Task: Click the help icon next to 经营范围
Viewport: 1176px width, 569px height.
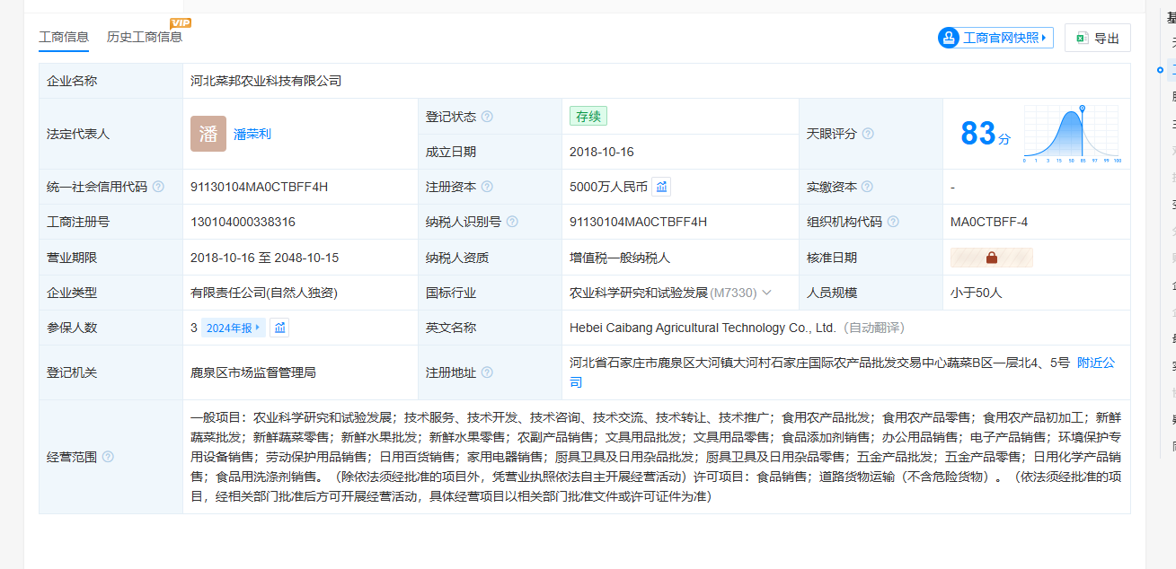Action: point(108,457)
